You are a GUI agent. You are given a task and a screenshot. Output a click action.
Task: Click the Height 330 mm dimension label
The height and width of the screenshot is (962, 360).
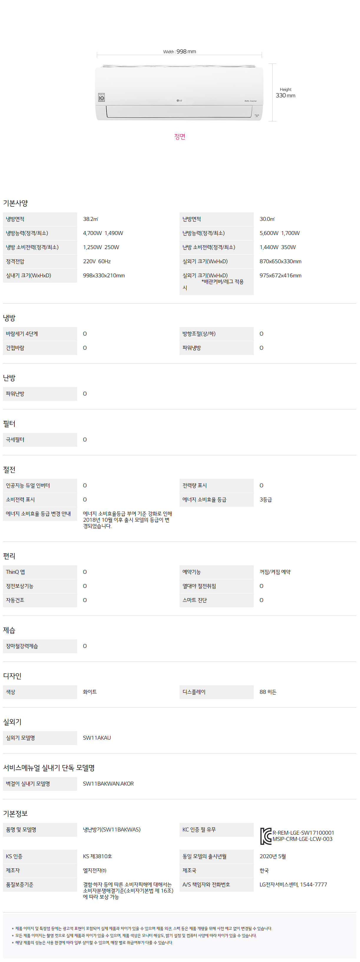click(x=286, y=93)
